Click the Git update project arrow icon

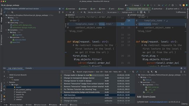[x=163, y=5]
